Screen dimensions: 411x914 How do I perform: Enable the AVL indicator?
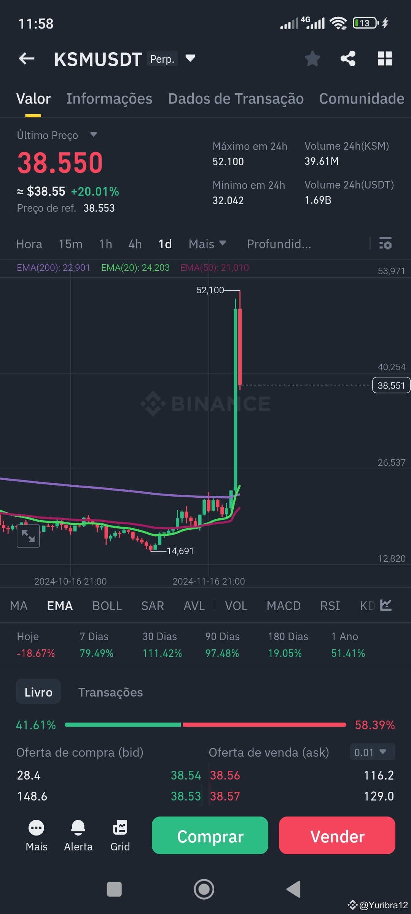pyautogui.click(x=194, y=606)
